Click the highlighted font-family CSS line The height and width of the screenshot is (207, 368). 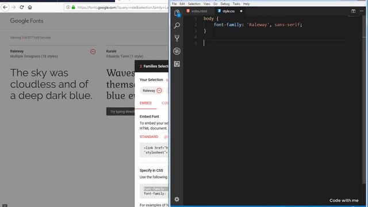click(x=156, y=189)
